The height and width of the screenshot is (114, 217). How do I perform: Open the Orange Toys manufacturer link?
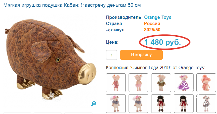tap(158, 17)
